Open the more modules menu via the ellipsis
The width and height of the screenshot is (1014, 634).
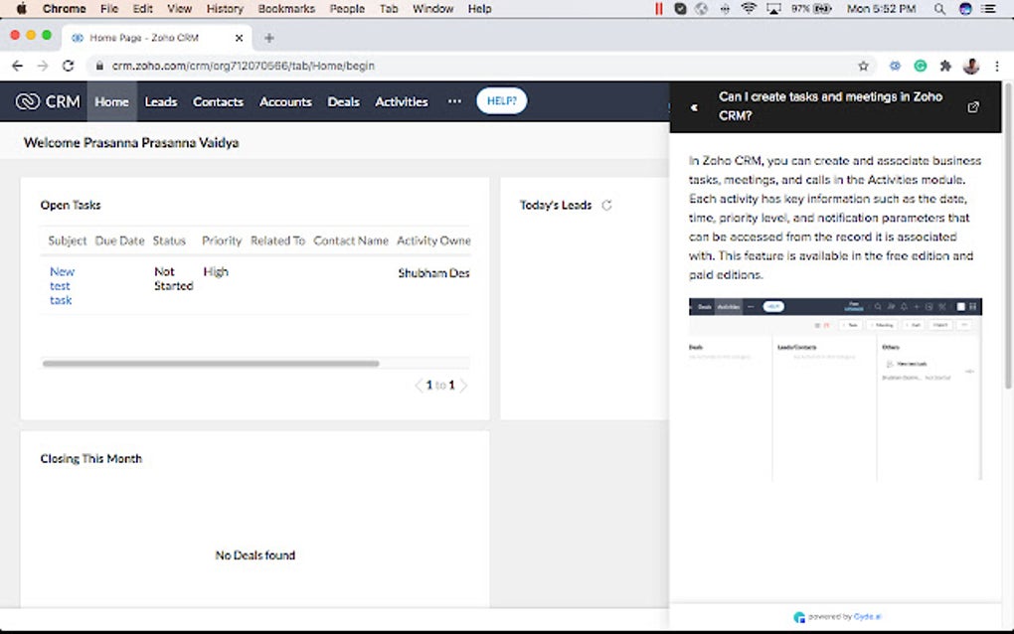click(x=454, y=100)
